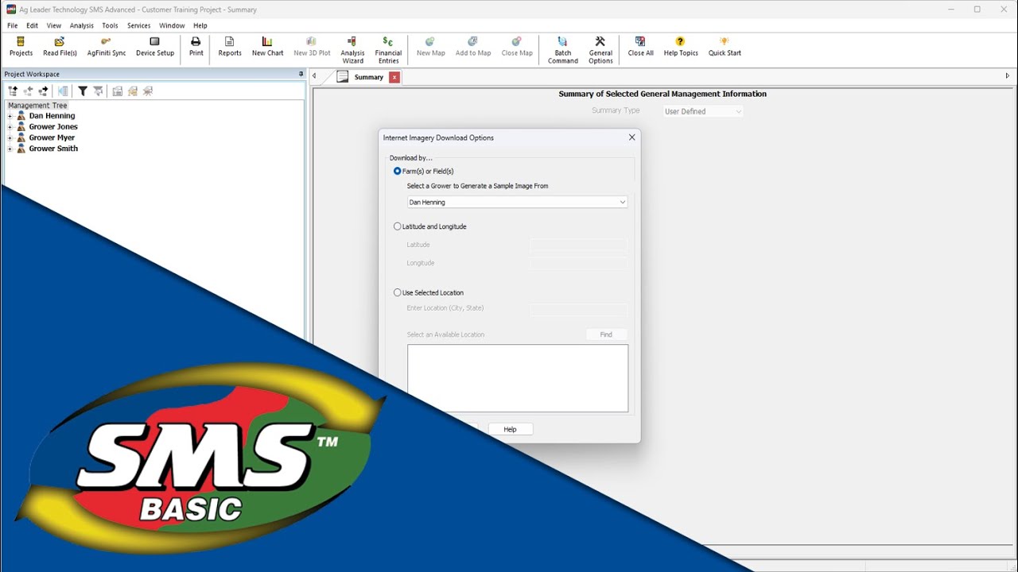Expand the Dan Henning tree node
This screenshot has height=572, width=1018.
point(10,116)
